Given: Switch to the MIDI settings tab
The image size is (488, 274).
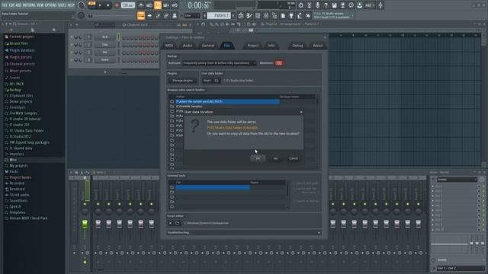Looking at the screenshot, I should pyautogui.click(x=169, y=46).
